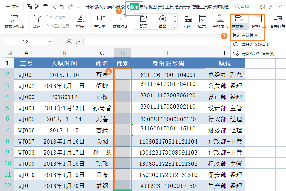Switch to the 视图 tab
Screen dimensions: 286x191
pyautogui.click(x=152, y=7)
